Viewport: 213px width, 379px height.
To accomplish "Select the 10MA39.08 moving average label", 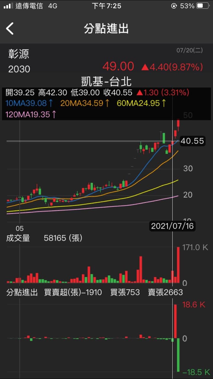I will point(29,103).
